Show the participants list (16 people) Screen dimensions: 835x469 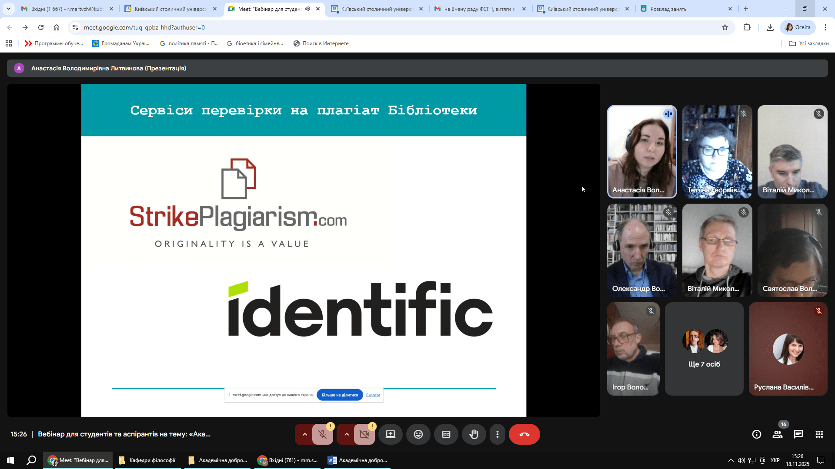coord(777,434)
